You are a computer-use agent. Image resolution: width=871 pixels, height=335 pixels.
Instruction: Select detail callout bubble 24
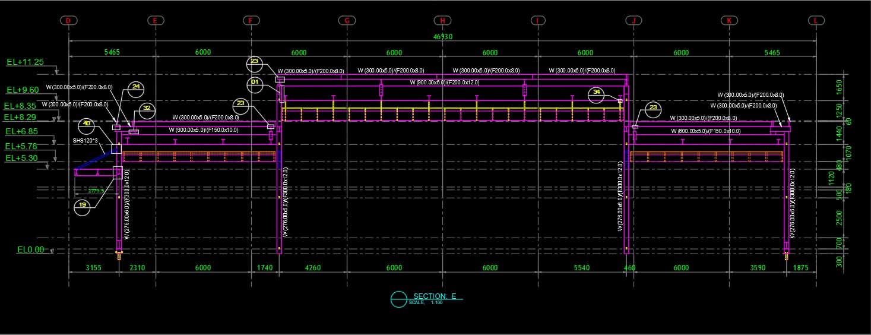[137, 88]
